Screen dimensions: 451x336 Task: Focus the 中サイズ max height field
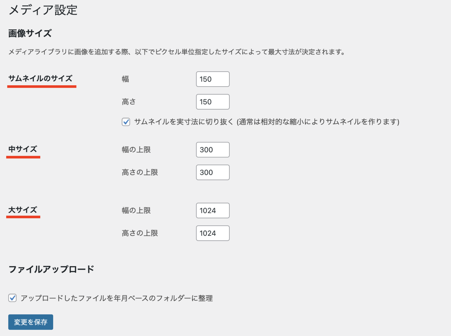pyautogui.click(x=213, y=172)
